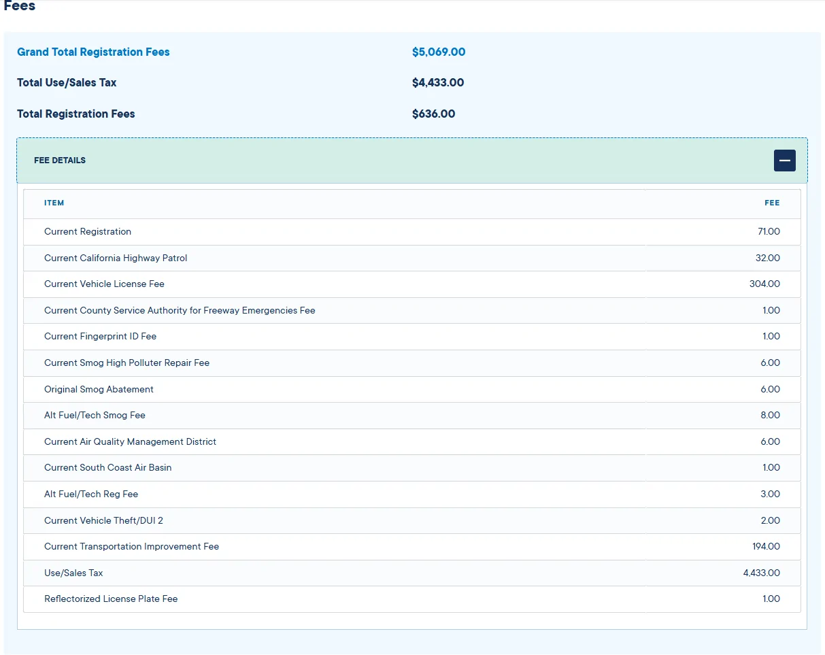Click the Current Vehicle License Fee row
Viewport: 825px width, 655px height.
coord(412,284)
